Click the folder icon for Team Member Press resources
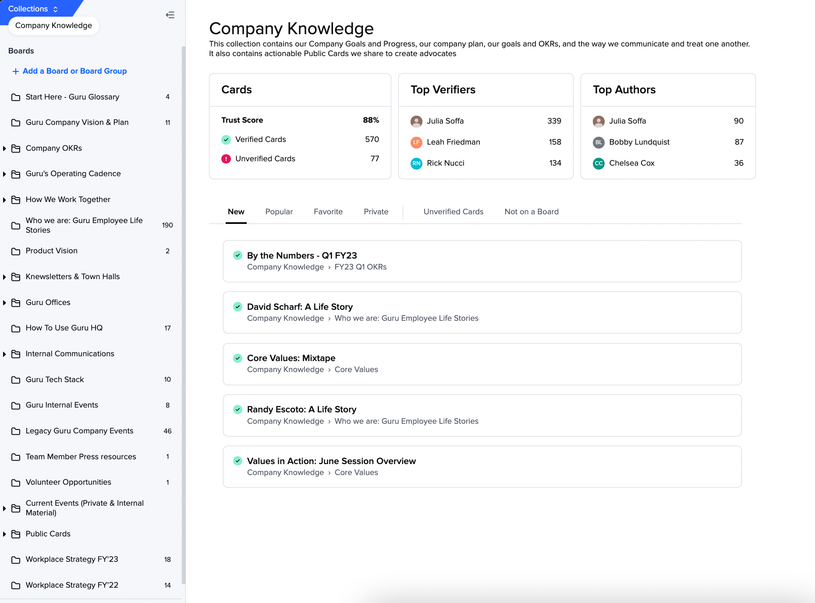This screenshot has width=815, height=603. [x=16, y=457]
